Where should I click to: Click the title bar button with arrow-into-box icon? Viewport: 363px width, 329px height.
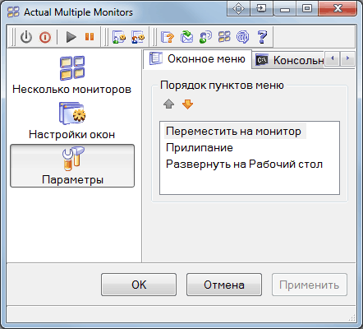click(261, 9)
